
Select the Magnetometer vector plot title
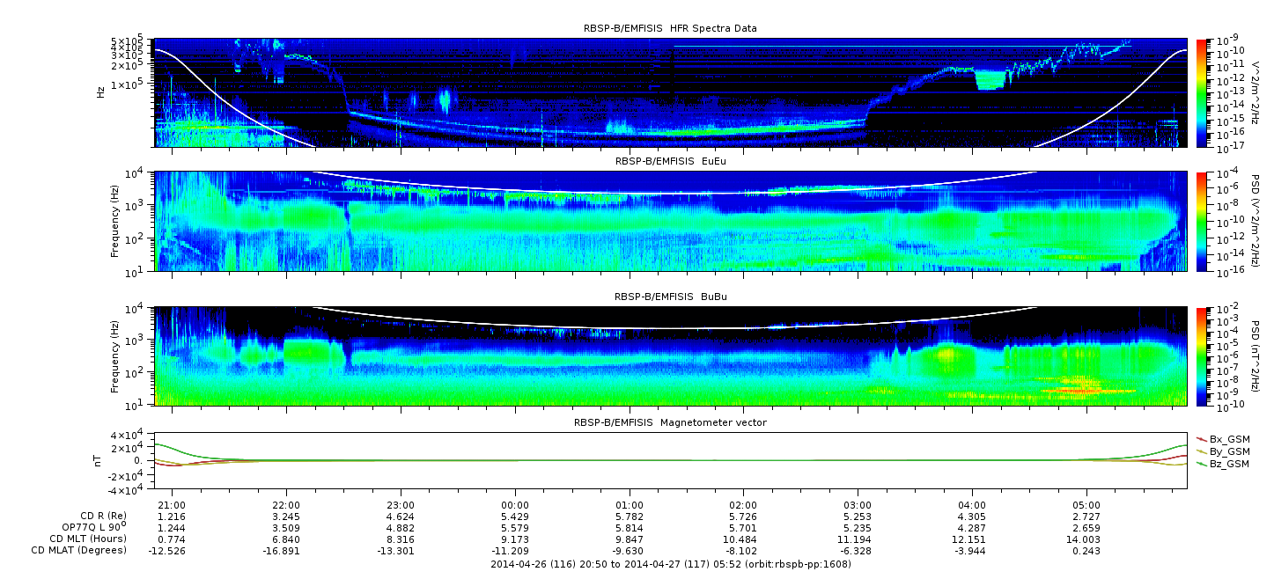coord(670,422)
